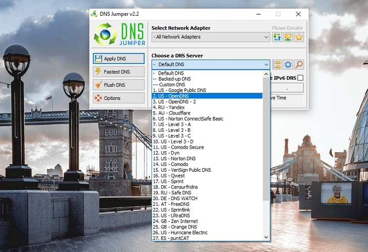Viewport: 368px width, 252px height.
Task: Click the DNS list scroll down arrow
Action: [x=266, y=237]
